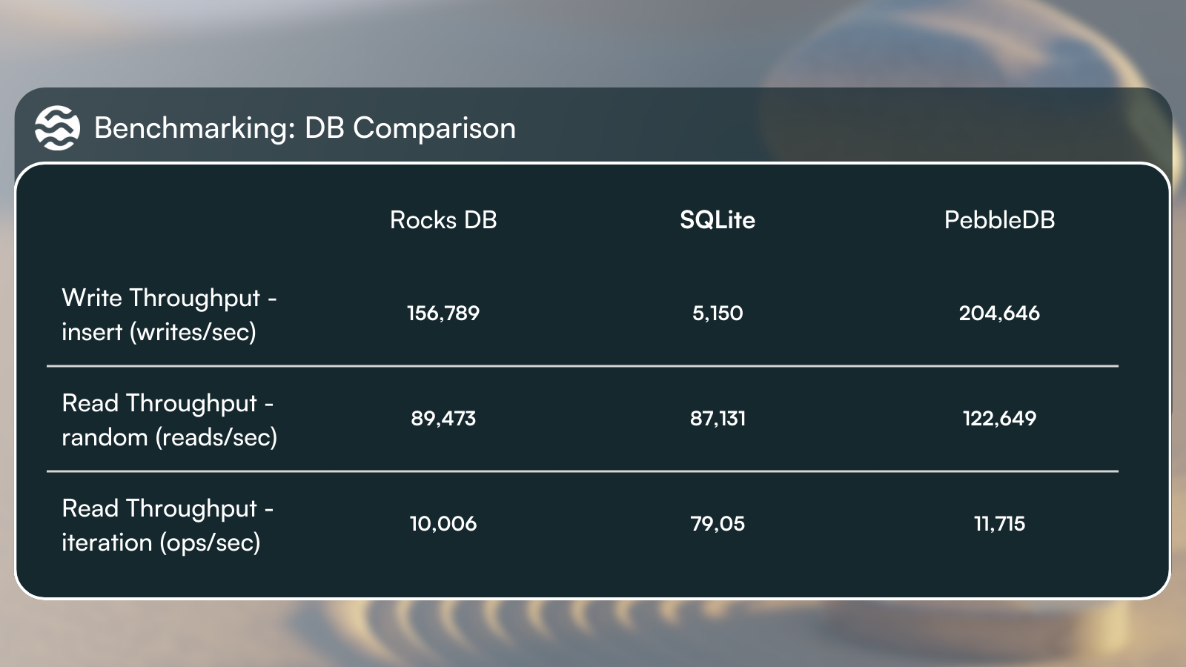Image resolution: width=1186 pixels, height=667 pixels.
Task: Select the Rocks DB write value 156,789
Action: click(443, 313)
